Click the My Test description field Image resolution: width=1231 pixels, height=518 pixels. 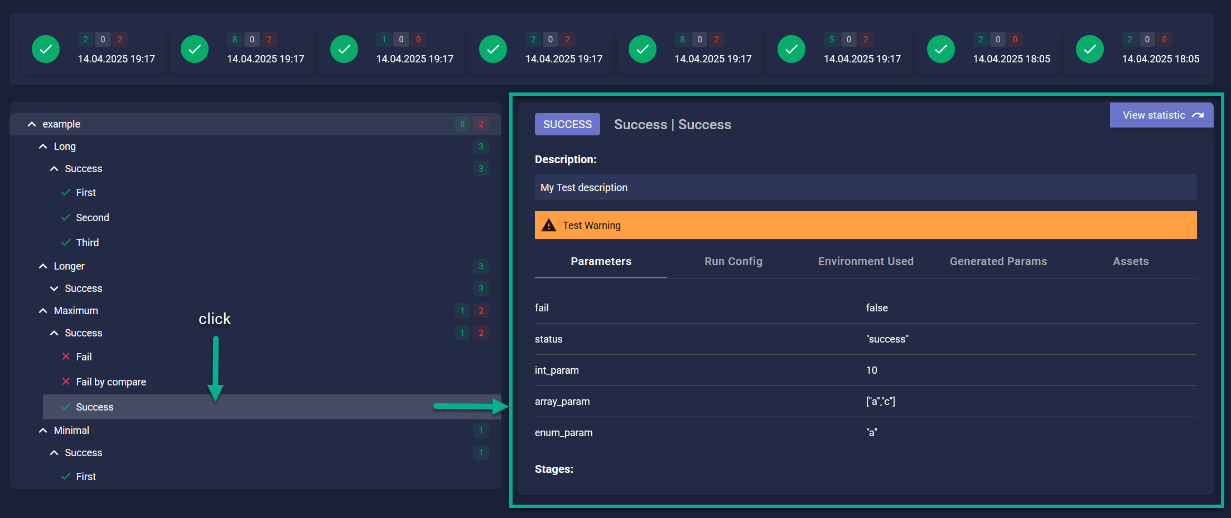coord(866,187)
